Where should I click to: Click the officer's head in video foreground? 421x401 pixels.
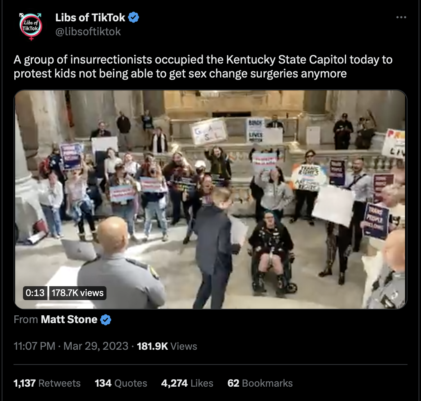113,234
